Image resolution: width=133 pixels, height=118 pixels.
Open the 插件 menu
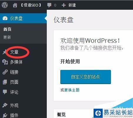point(14,115)
